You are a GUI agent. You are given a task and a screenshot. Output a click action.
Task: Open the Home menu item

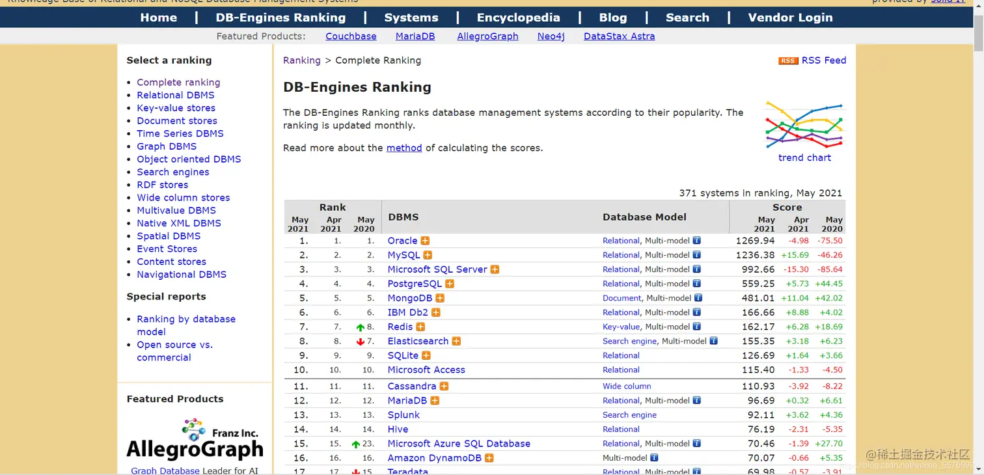tap(159, 18)
